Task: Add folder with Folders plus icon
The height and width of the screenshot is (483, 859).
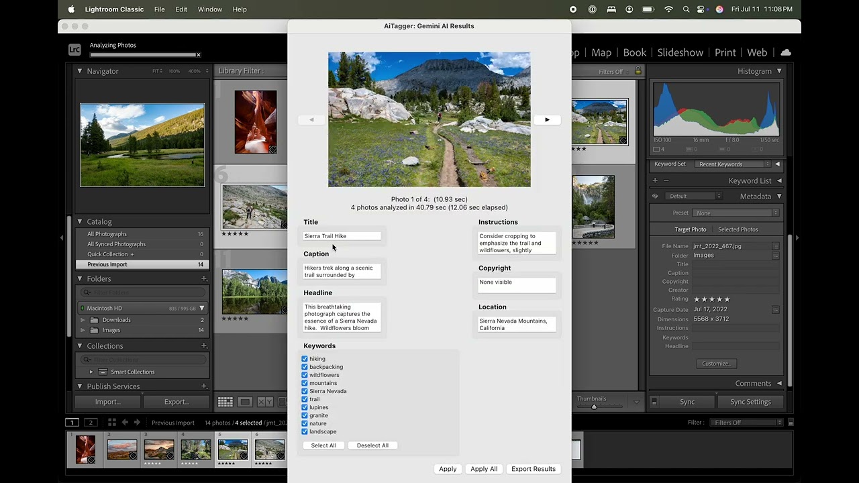Action: pos(204,279)
